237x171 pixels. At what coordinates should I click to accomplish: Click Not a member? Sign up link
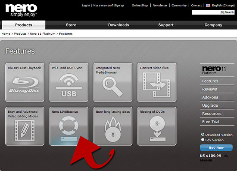tap(109, 6)
